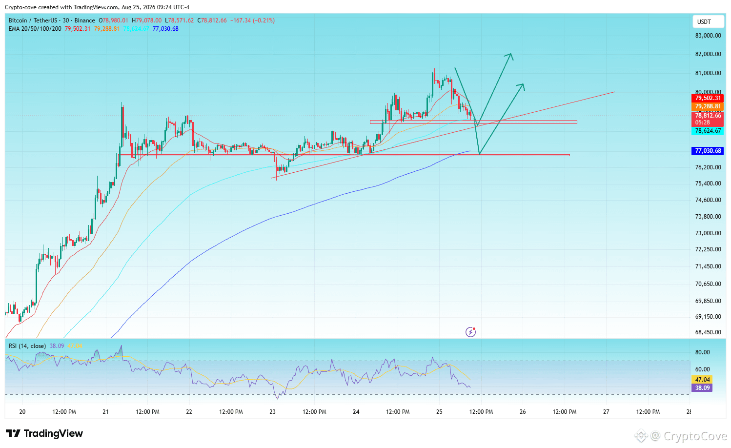Click the change value −167.34 (−0.21%)
Screen dimensions: 731x448
(x=252, y=20)
